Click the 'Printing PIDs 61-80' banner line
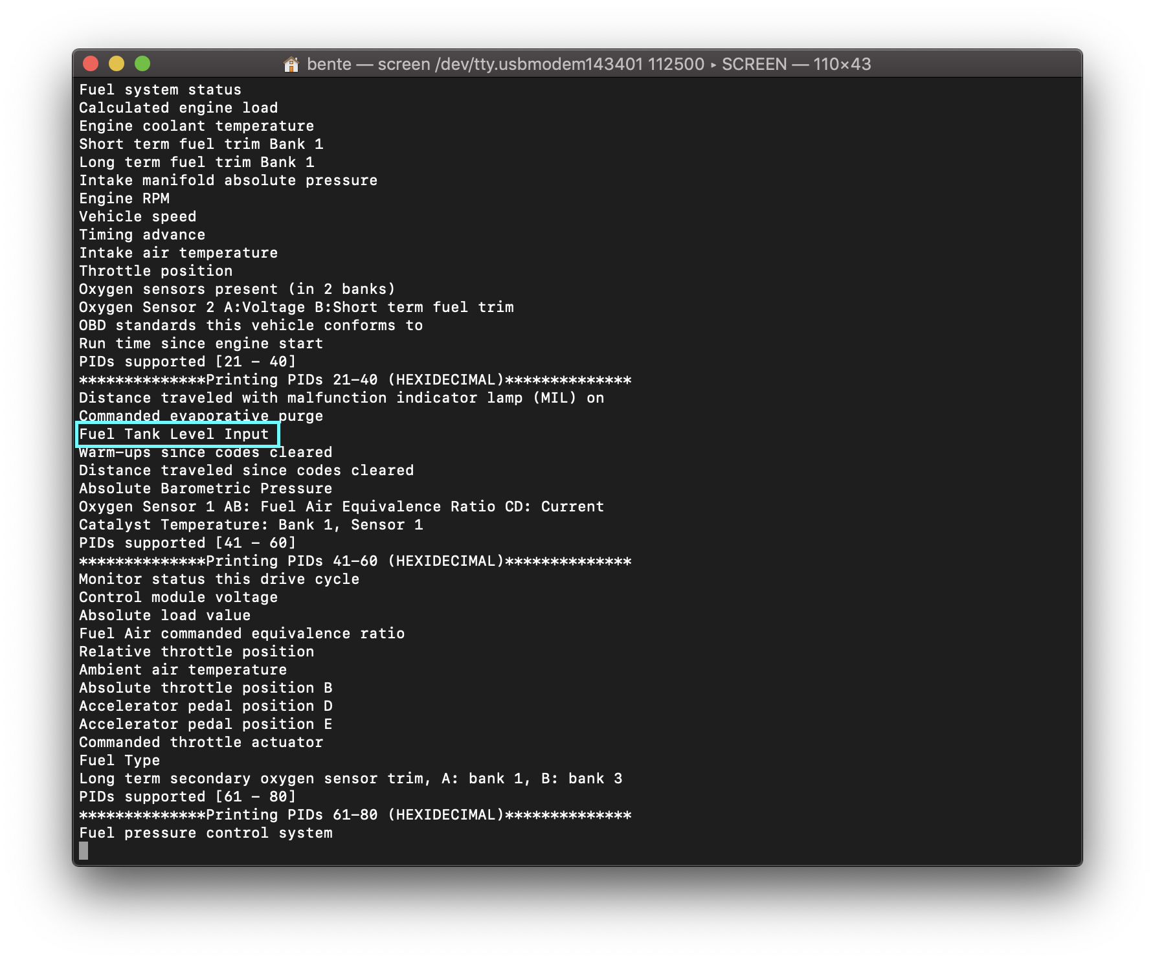The height and width of the screenshot is (962, 1155). click(x=355, y=815)
